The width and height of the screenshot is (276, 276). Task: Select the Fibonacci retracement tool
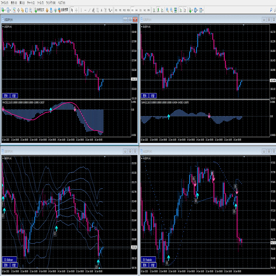click(97, 10)
